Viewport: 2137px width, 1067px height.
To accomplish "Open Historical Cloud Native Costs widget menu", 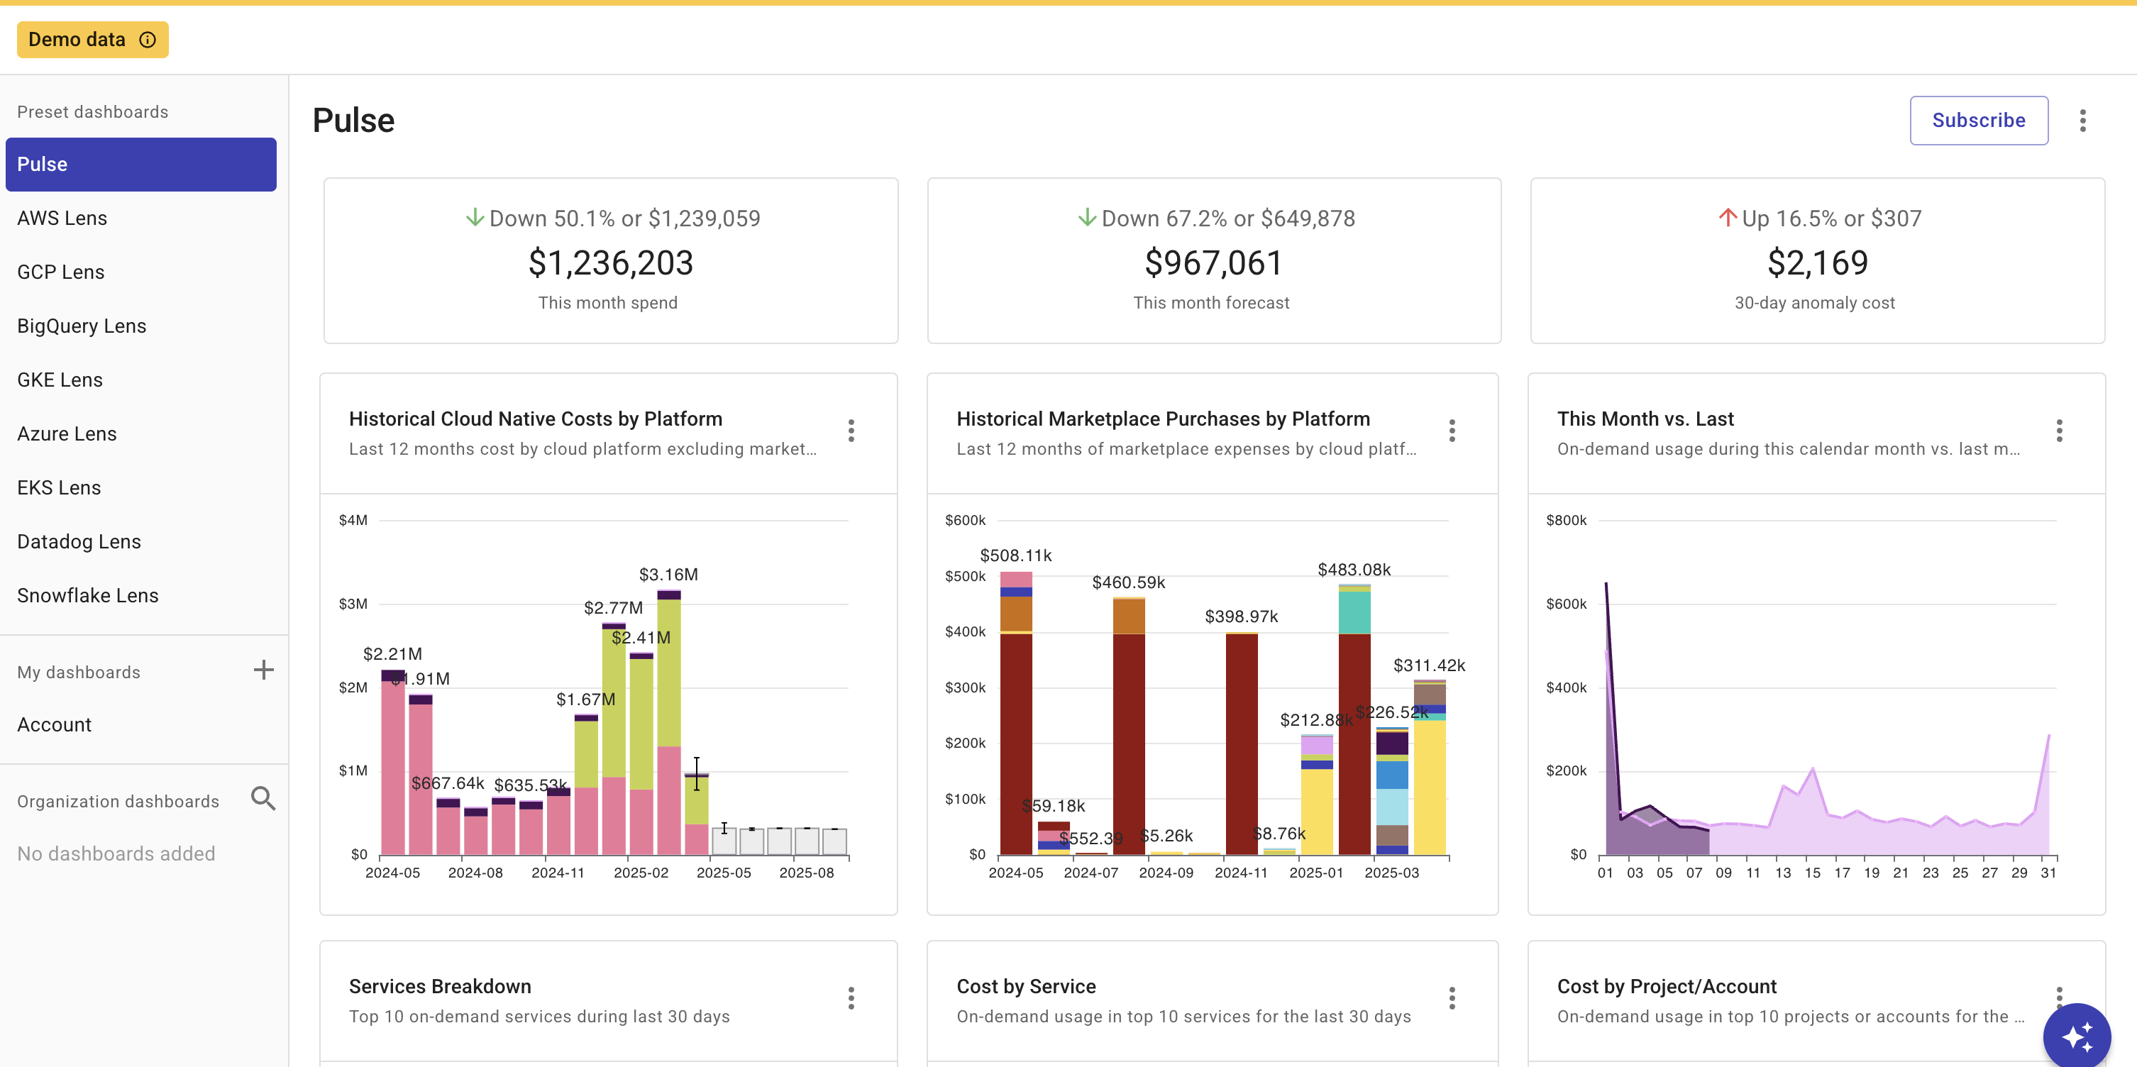I will tap(851, 431).
